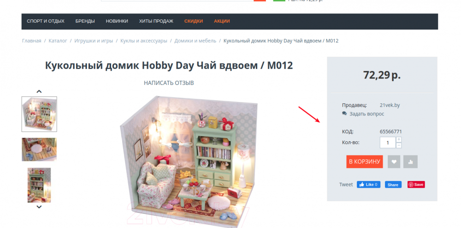Share product with the Facebook Share button
The width and height of the screenshot is (461, 228).
click(393, 185)
